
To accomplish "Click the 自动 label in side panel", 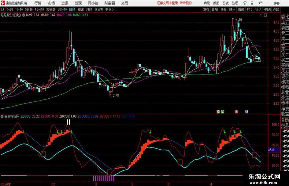I will [x=285, y=120].
